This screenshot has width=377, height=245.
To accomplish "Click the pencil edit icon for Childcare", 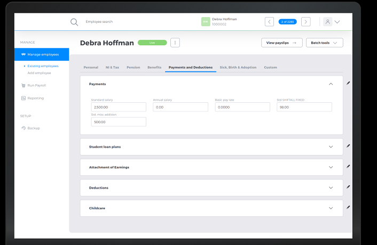I will [x=348, y=207].
